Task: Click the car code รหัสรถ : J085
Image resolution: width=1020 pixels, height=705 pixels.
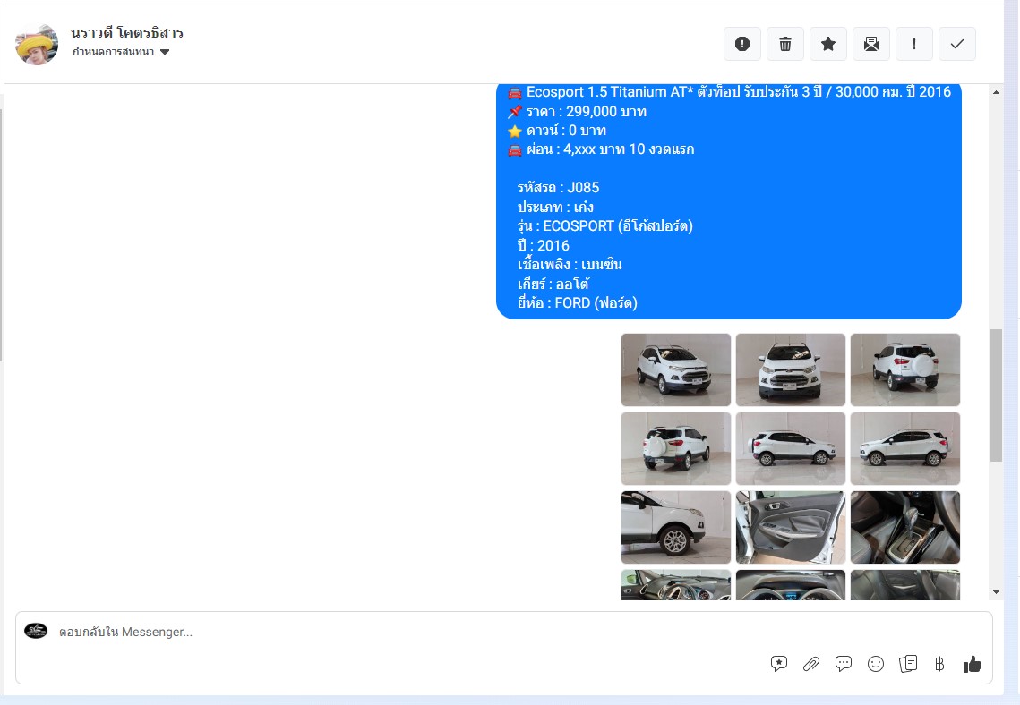Action: click(x=558, y=188)
